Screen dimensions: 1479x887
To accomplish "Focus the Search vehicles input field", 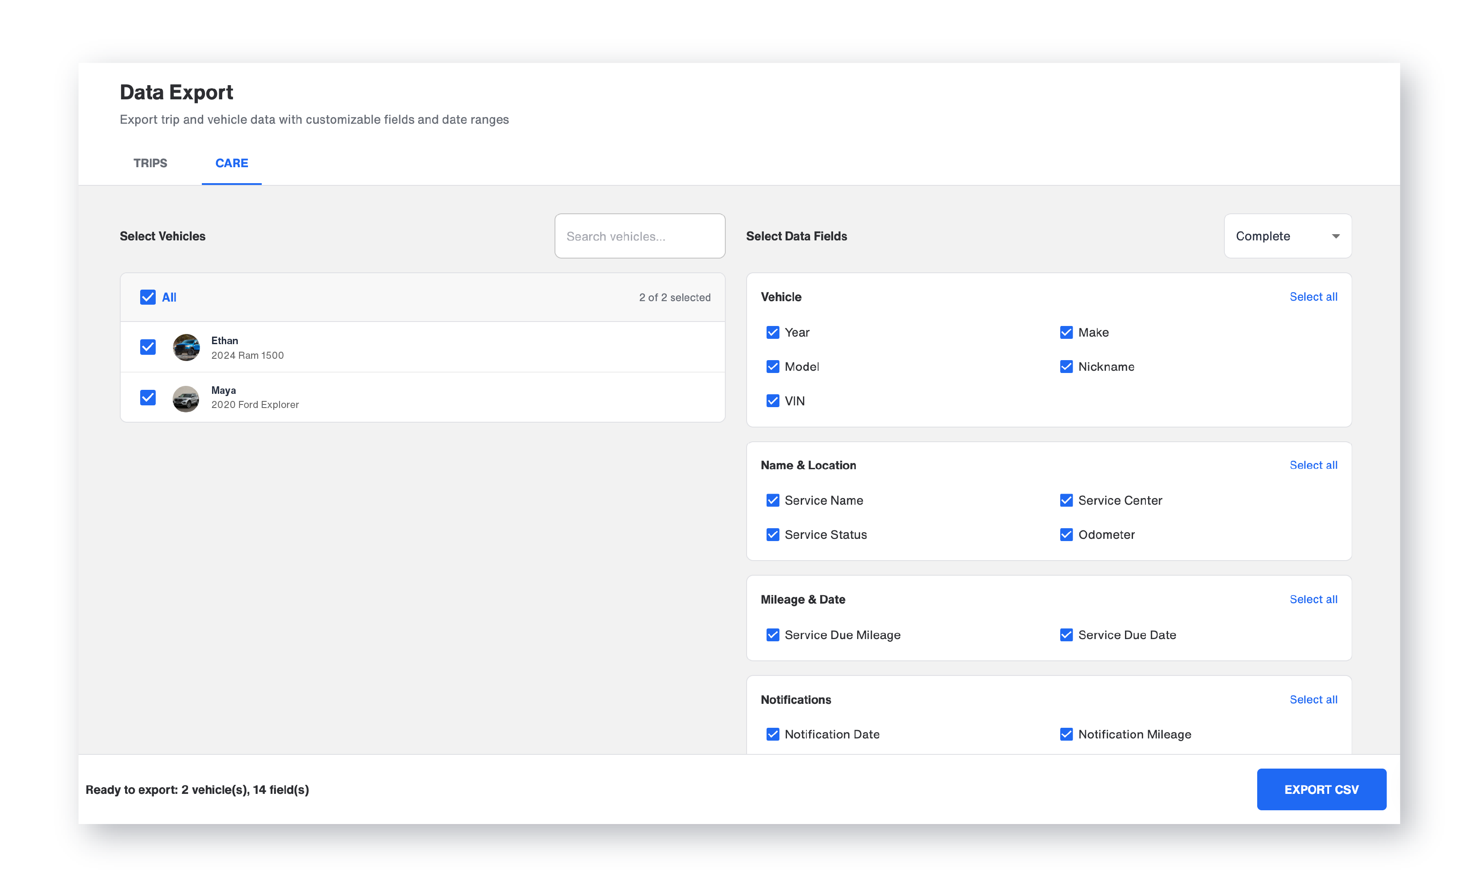I will click(639, 236).
